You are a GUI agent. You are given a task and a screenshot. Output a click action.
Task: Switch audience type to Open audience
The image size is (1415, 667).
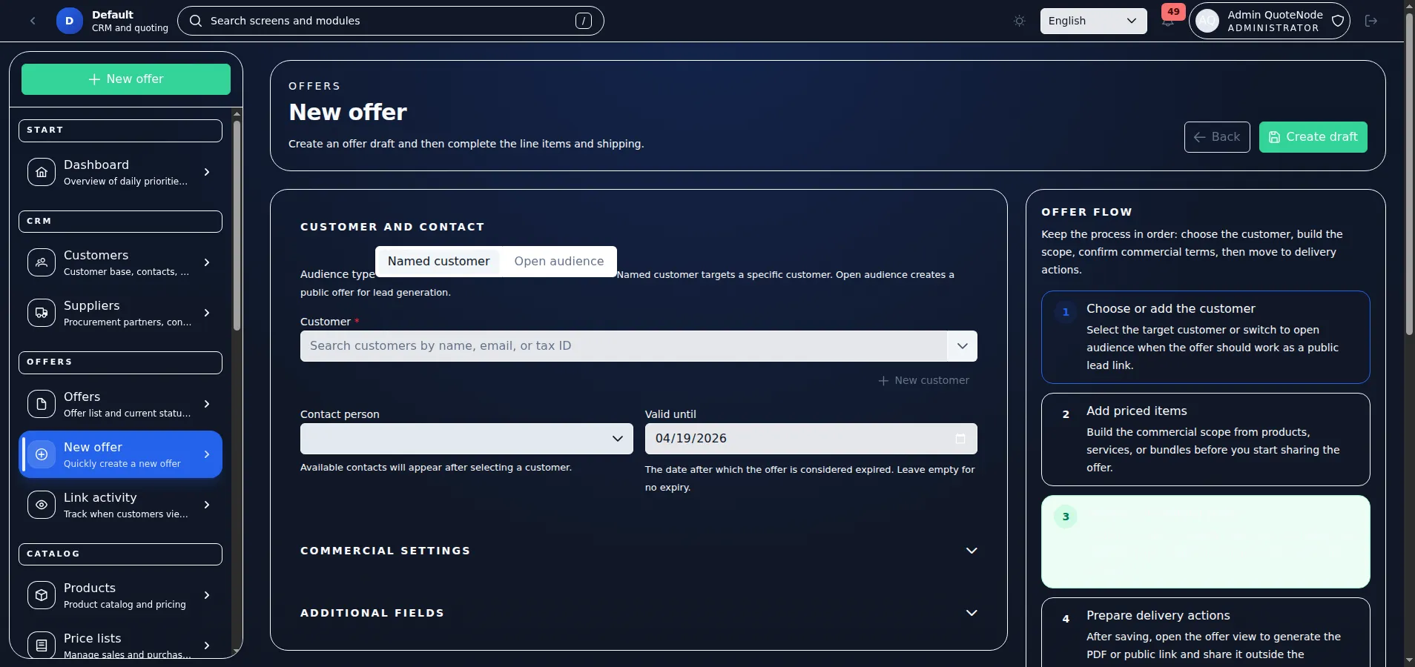click(558, 261)
